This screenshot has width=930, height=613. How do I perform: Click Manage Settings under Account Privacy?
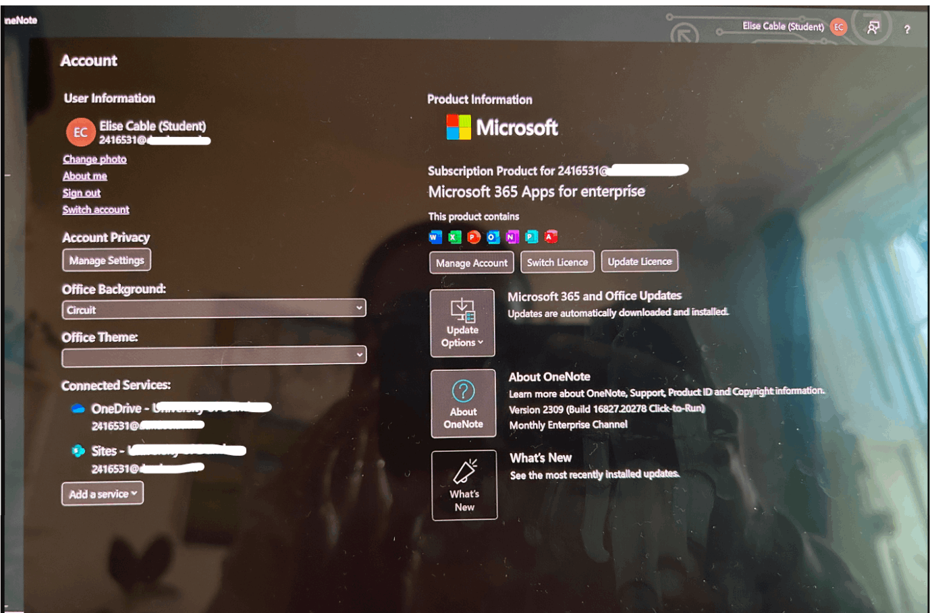(x=107, y=260)
